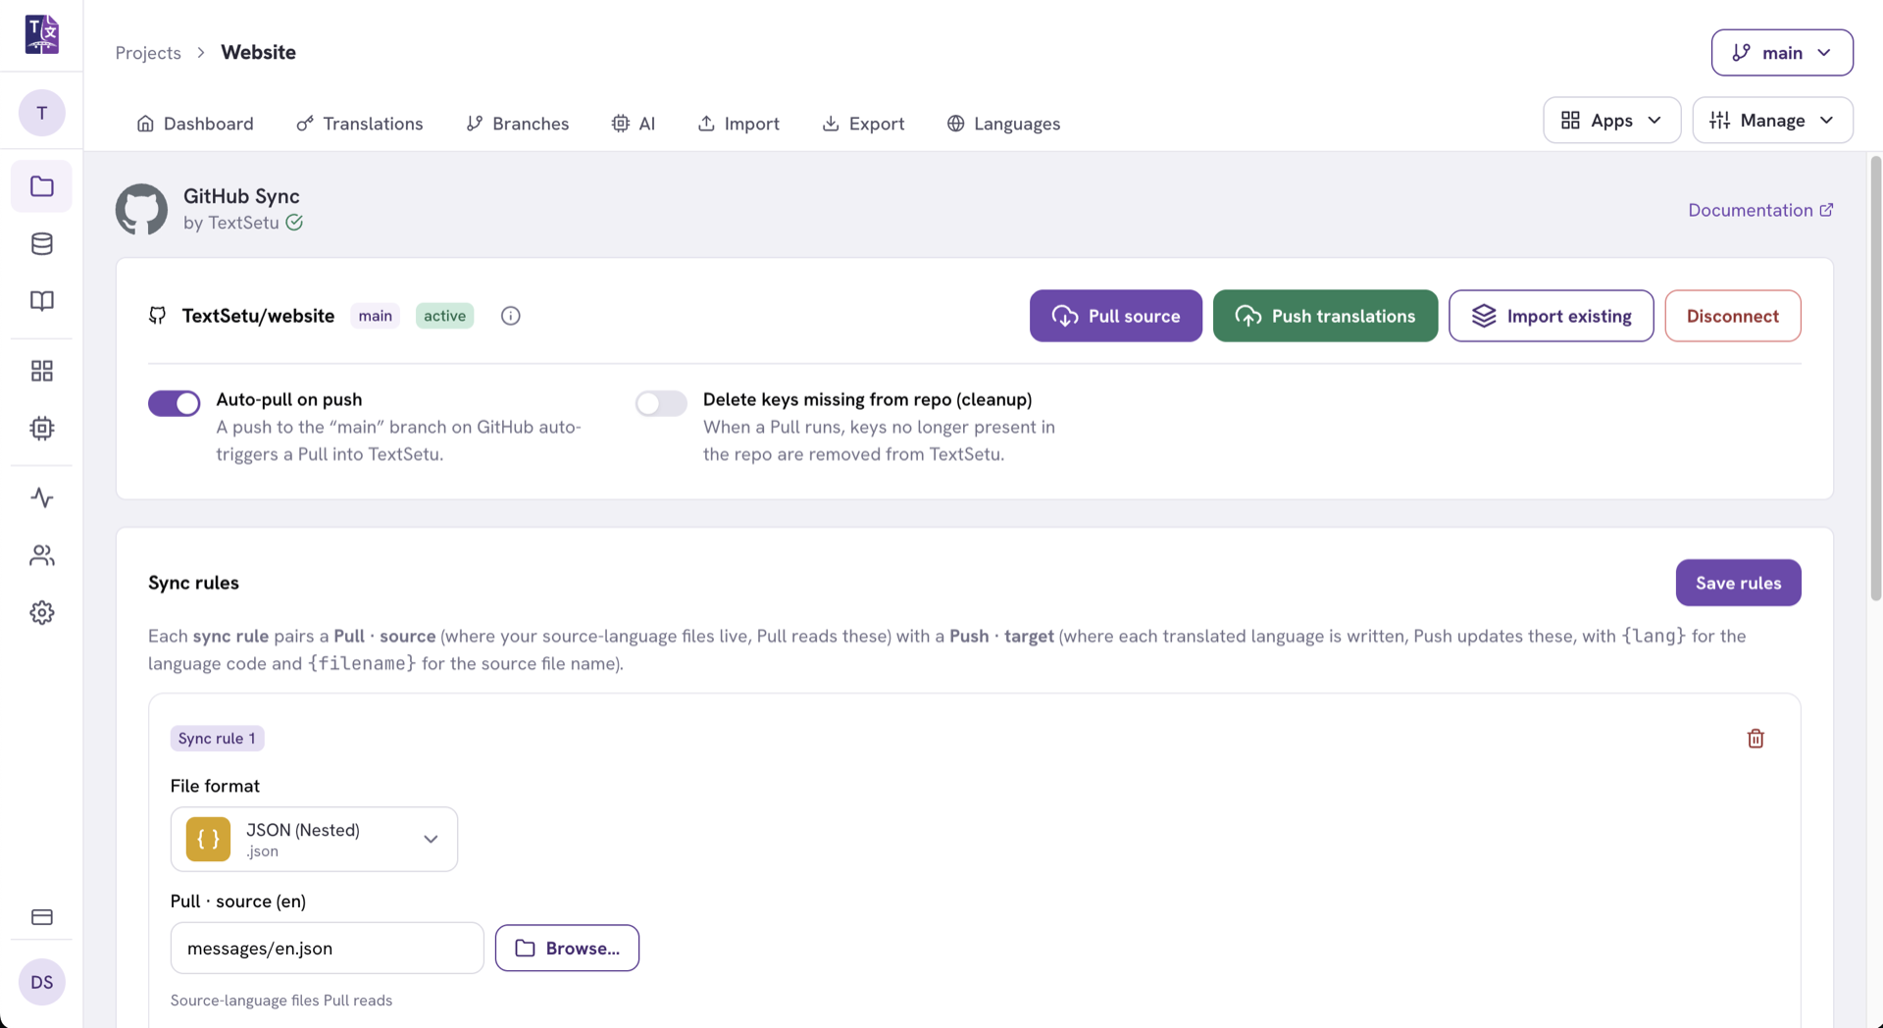Viewport: 1883px width, 1028px height.
Task: Expand the Apps dropdown
Action: click(1611, 120)
